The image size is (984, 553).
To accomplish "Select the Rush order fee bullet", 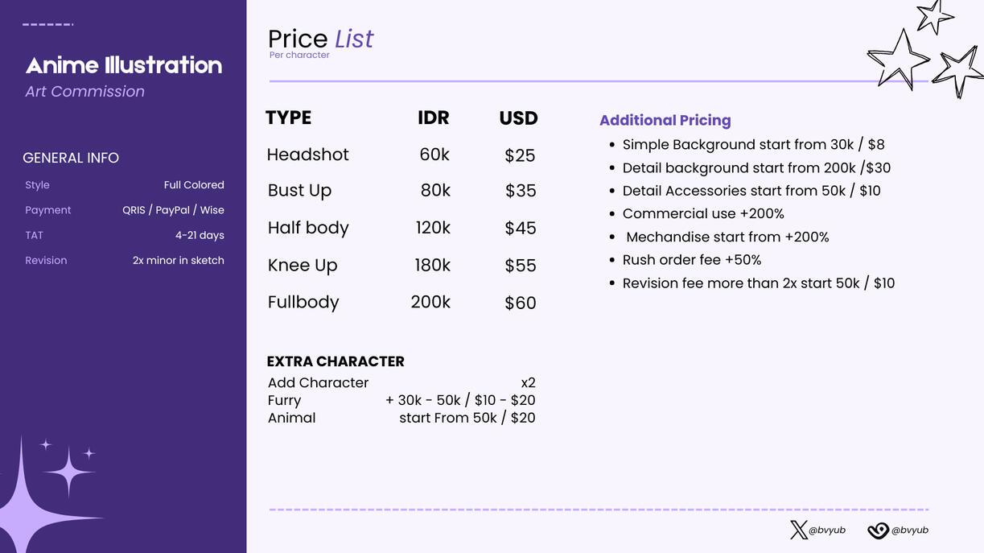I will coord(692,260).
